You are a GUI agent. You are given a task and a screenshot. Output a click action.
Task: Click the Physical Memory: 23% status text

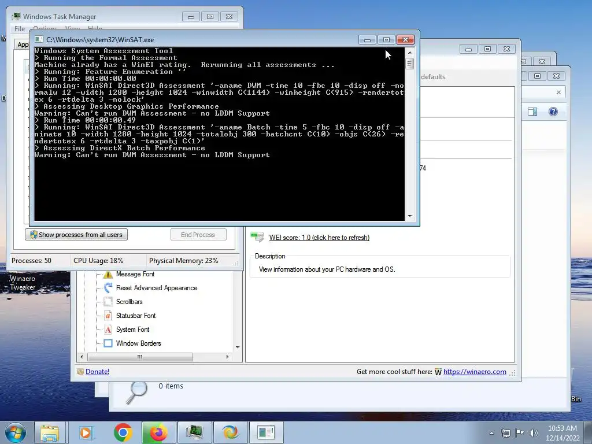(x=183, y=261)
